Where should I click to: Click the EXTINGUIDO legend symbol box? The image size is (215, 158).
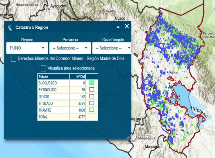click(x=91, y=90)
